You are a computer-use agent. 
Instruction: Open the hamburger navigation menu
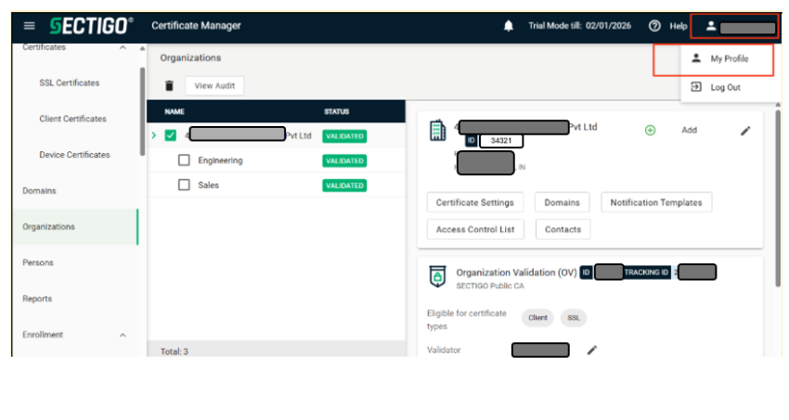click(x=30, y=26)
